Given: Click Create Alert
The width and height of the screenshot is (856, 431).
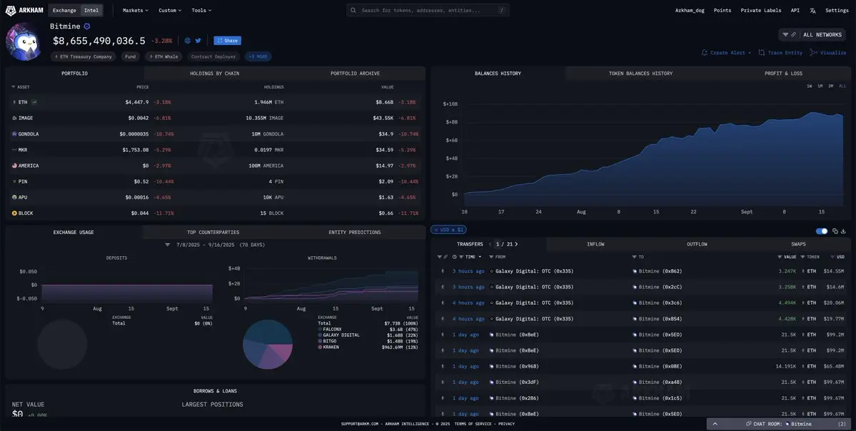Looking at the screenshot, I should point(726,53).
